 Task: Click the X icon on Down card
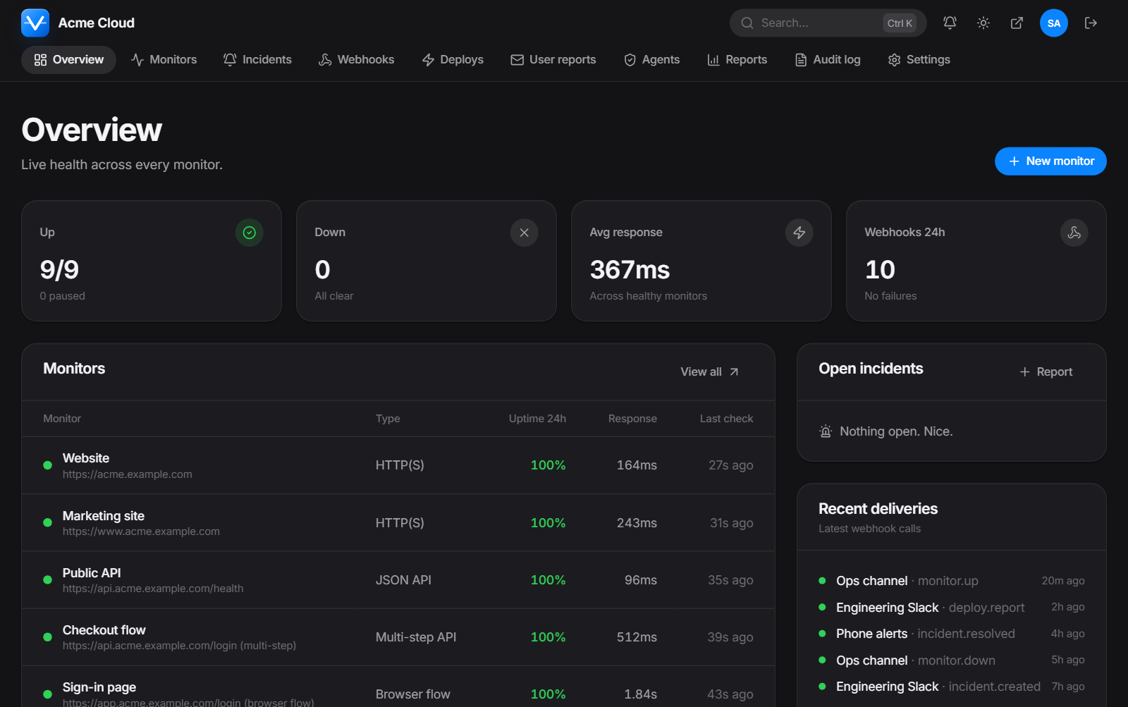[x=524, y=233]
